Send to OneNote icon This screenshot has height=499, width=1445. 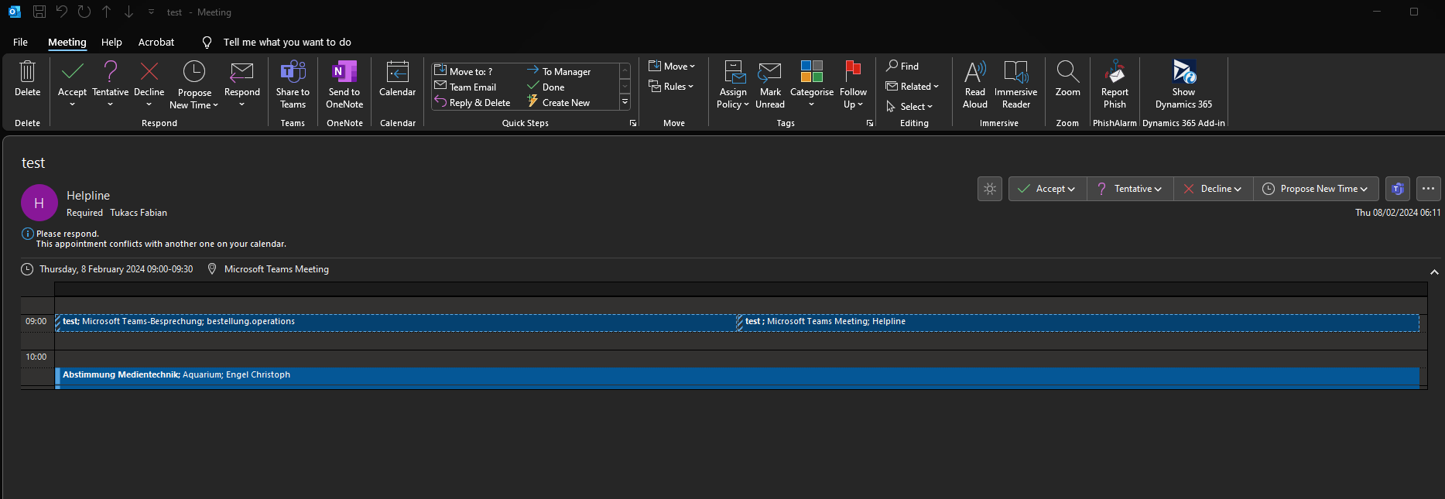click(x=344, y=72)
